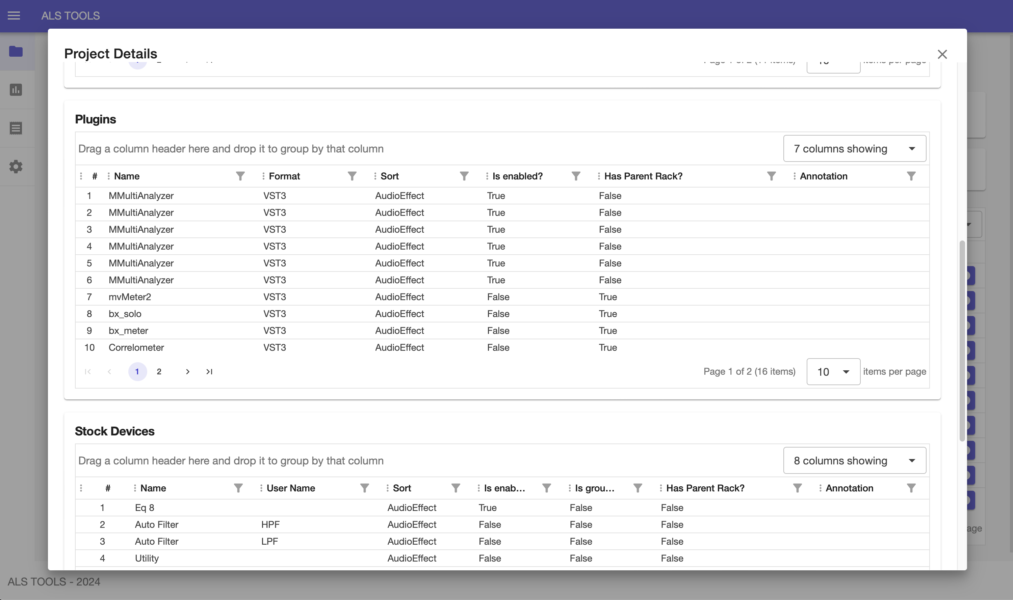This screenshot has height=600, width=1013.
Task: Filter the Stock Devices Name column
Action: tap(238, 488)
